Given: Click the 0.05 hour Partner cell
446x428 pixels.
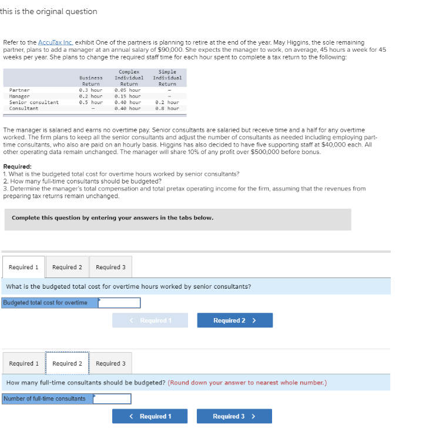Looking at the screenshot, I should point(128,90).
